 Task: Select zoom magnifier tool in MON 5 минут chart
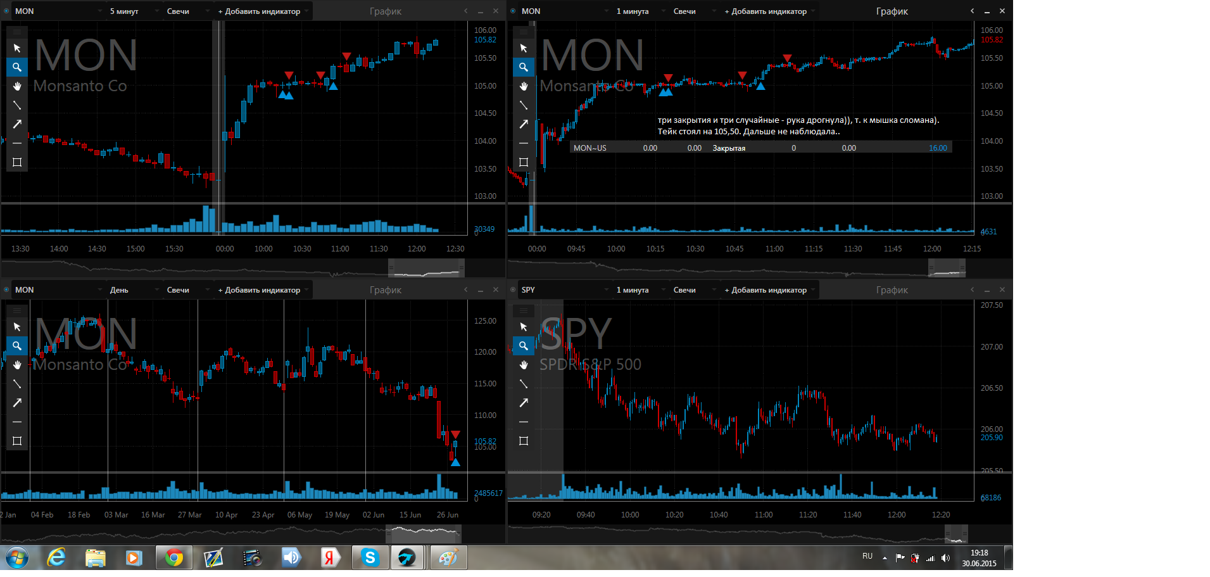click(x=17, y=67)
